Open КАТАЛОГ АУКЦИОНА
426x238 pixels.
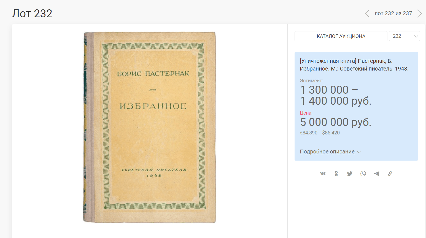[341, 36]
